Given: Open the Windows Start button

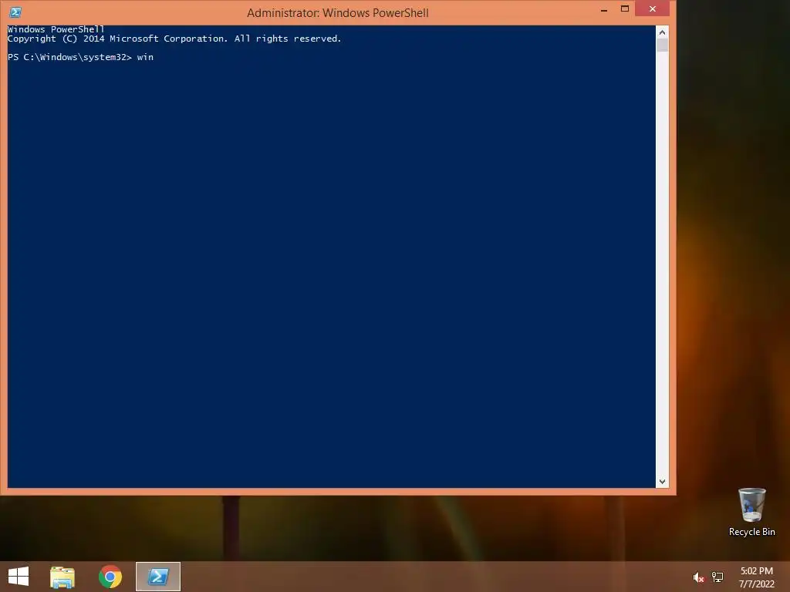Looking at the screenshot, I should click(x=19, y=577).
